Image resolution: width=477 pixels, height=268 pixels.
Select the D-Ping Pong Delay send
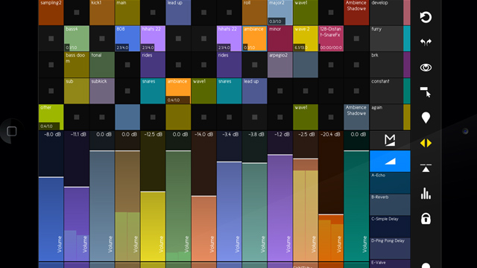pyautogui.click(x=390, y=249)
